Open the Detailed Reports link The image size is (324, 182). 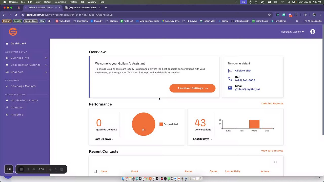point(272,103)
